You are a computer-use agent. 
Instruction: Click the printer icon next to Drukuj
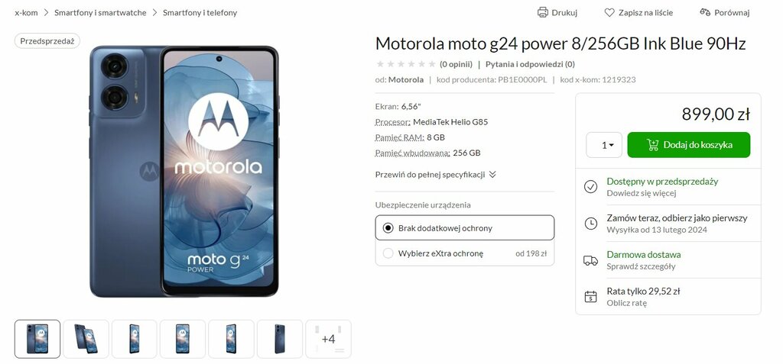coord(542,12)
